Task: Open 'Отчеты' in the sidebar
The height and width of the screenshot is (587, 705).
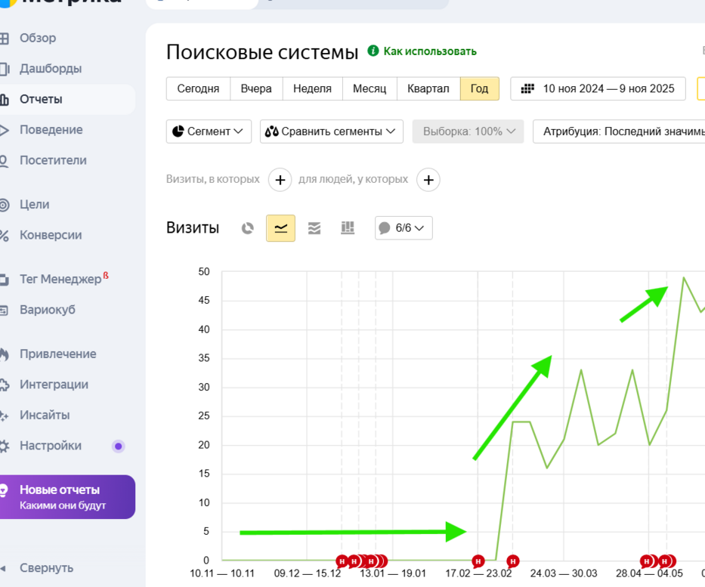Action: (x=42, y=99)
